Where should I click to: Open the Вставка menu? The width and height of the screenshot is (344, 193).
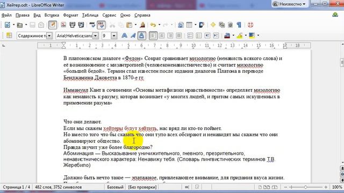coord(52,15)
